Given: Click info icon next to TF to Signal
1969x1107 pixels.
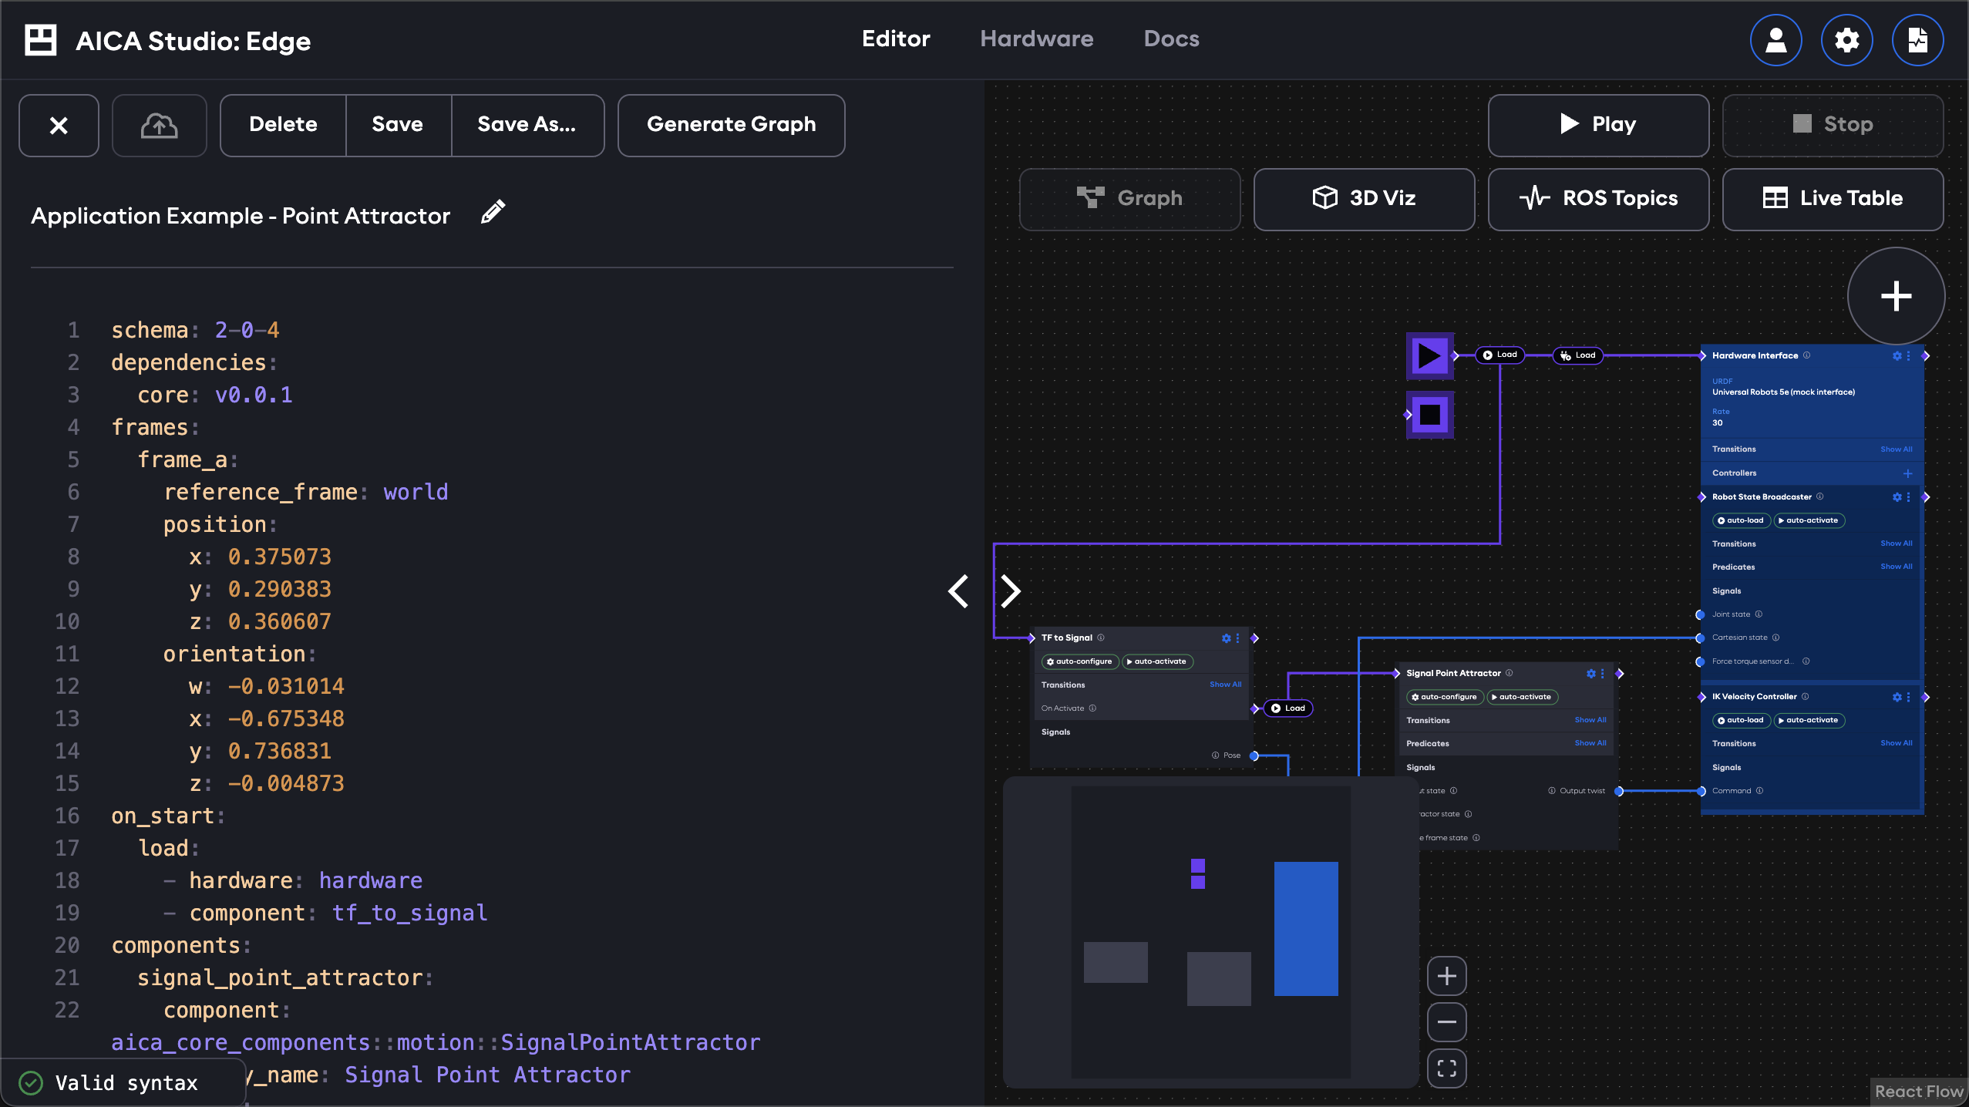Looking at the screenshot, I should [x=1101, y=638].
